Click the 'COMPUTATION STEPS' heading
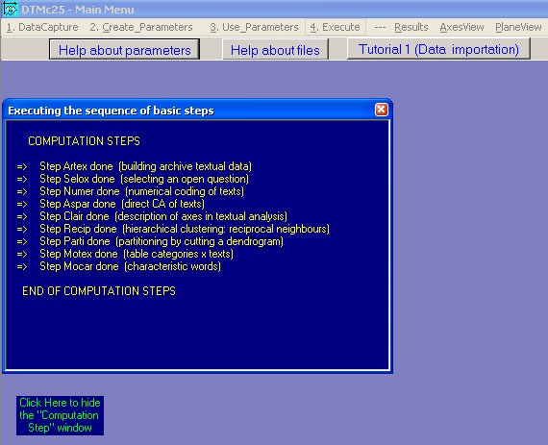The width and height of the screenshot is (548, 445). (84, 140)
